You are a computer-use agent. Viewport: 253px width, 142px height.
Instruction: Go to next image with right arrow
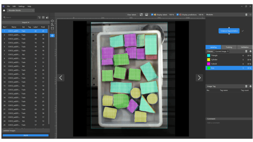[199, 78]
